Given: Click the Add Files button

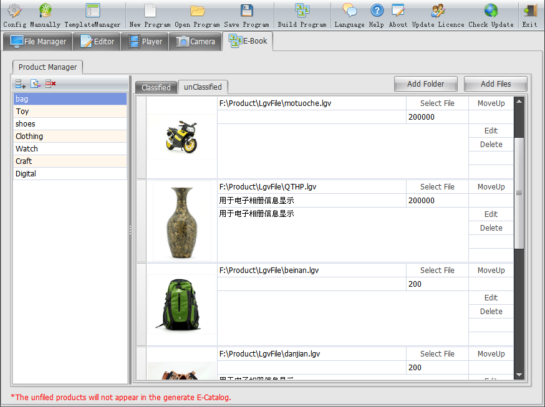Looking at the screenshot, I should coord(496,84).
